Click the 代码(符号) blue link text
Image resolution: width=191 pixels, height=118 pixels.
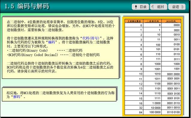[x=91, y=38]
